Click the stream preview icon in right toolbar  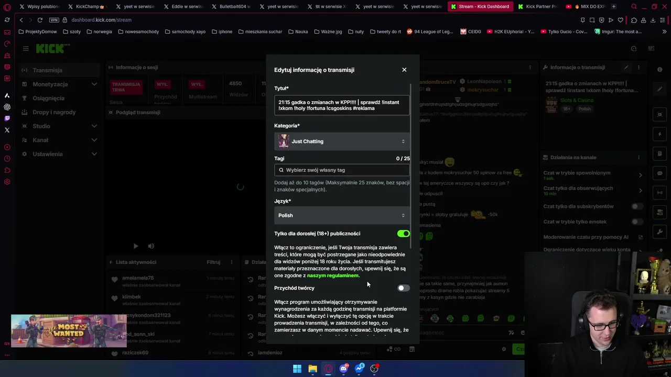point(660,115)
